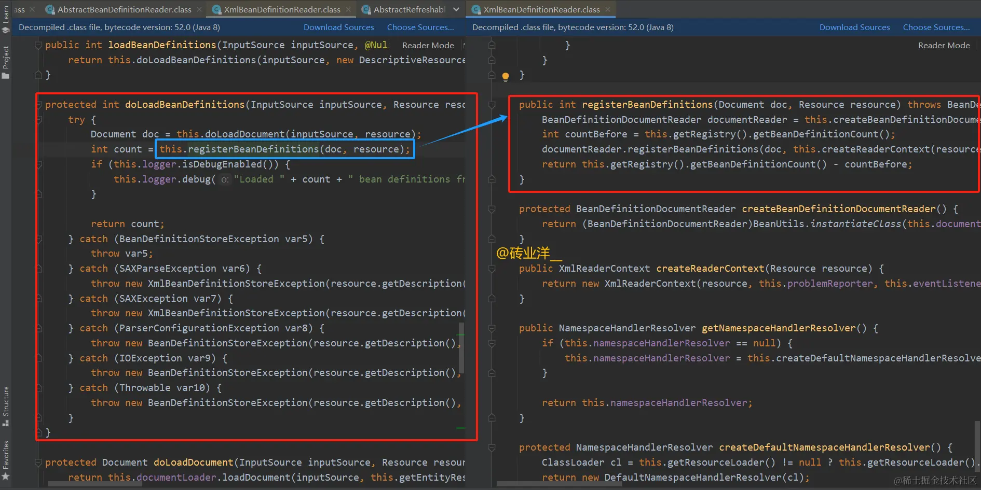Click the class icon on right pane's XmlBeanDefinitionReader.class tab
Viewport: 981px width, 490px height.
coord(476,9)
